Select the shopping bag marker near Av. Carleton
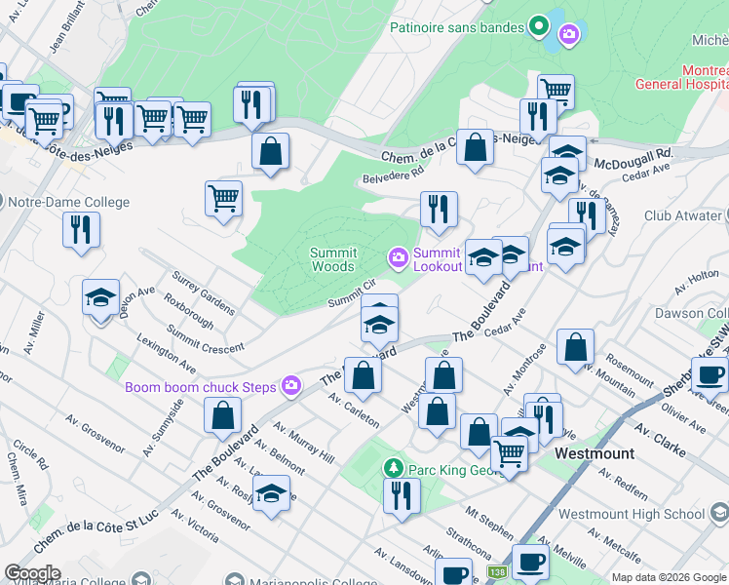 364,375
